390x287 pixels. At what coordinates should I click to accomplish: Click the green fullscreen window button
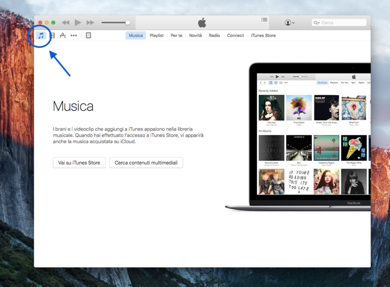point(53,23)
